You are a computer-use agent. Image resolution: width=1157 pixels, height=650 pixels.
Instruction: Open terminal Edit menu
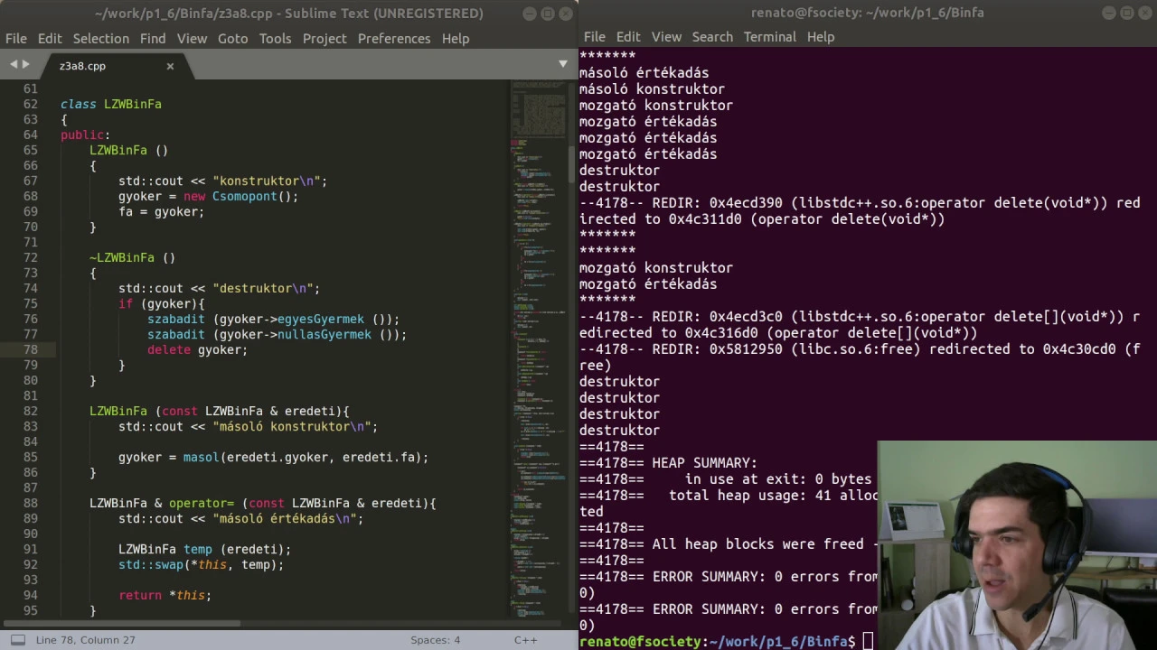coord(628,37)
